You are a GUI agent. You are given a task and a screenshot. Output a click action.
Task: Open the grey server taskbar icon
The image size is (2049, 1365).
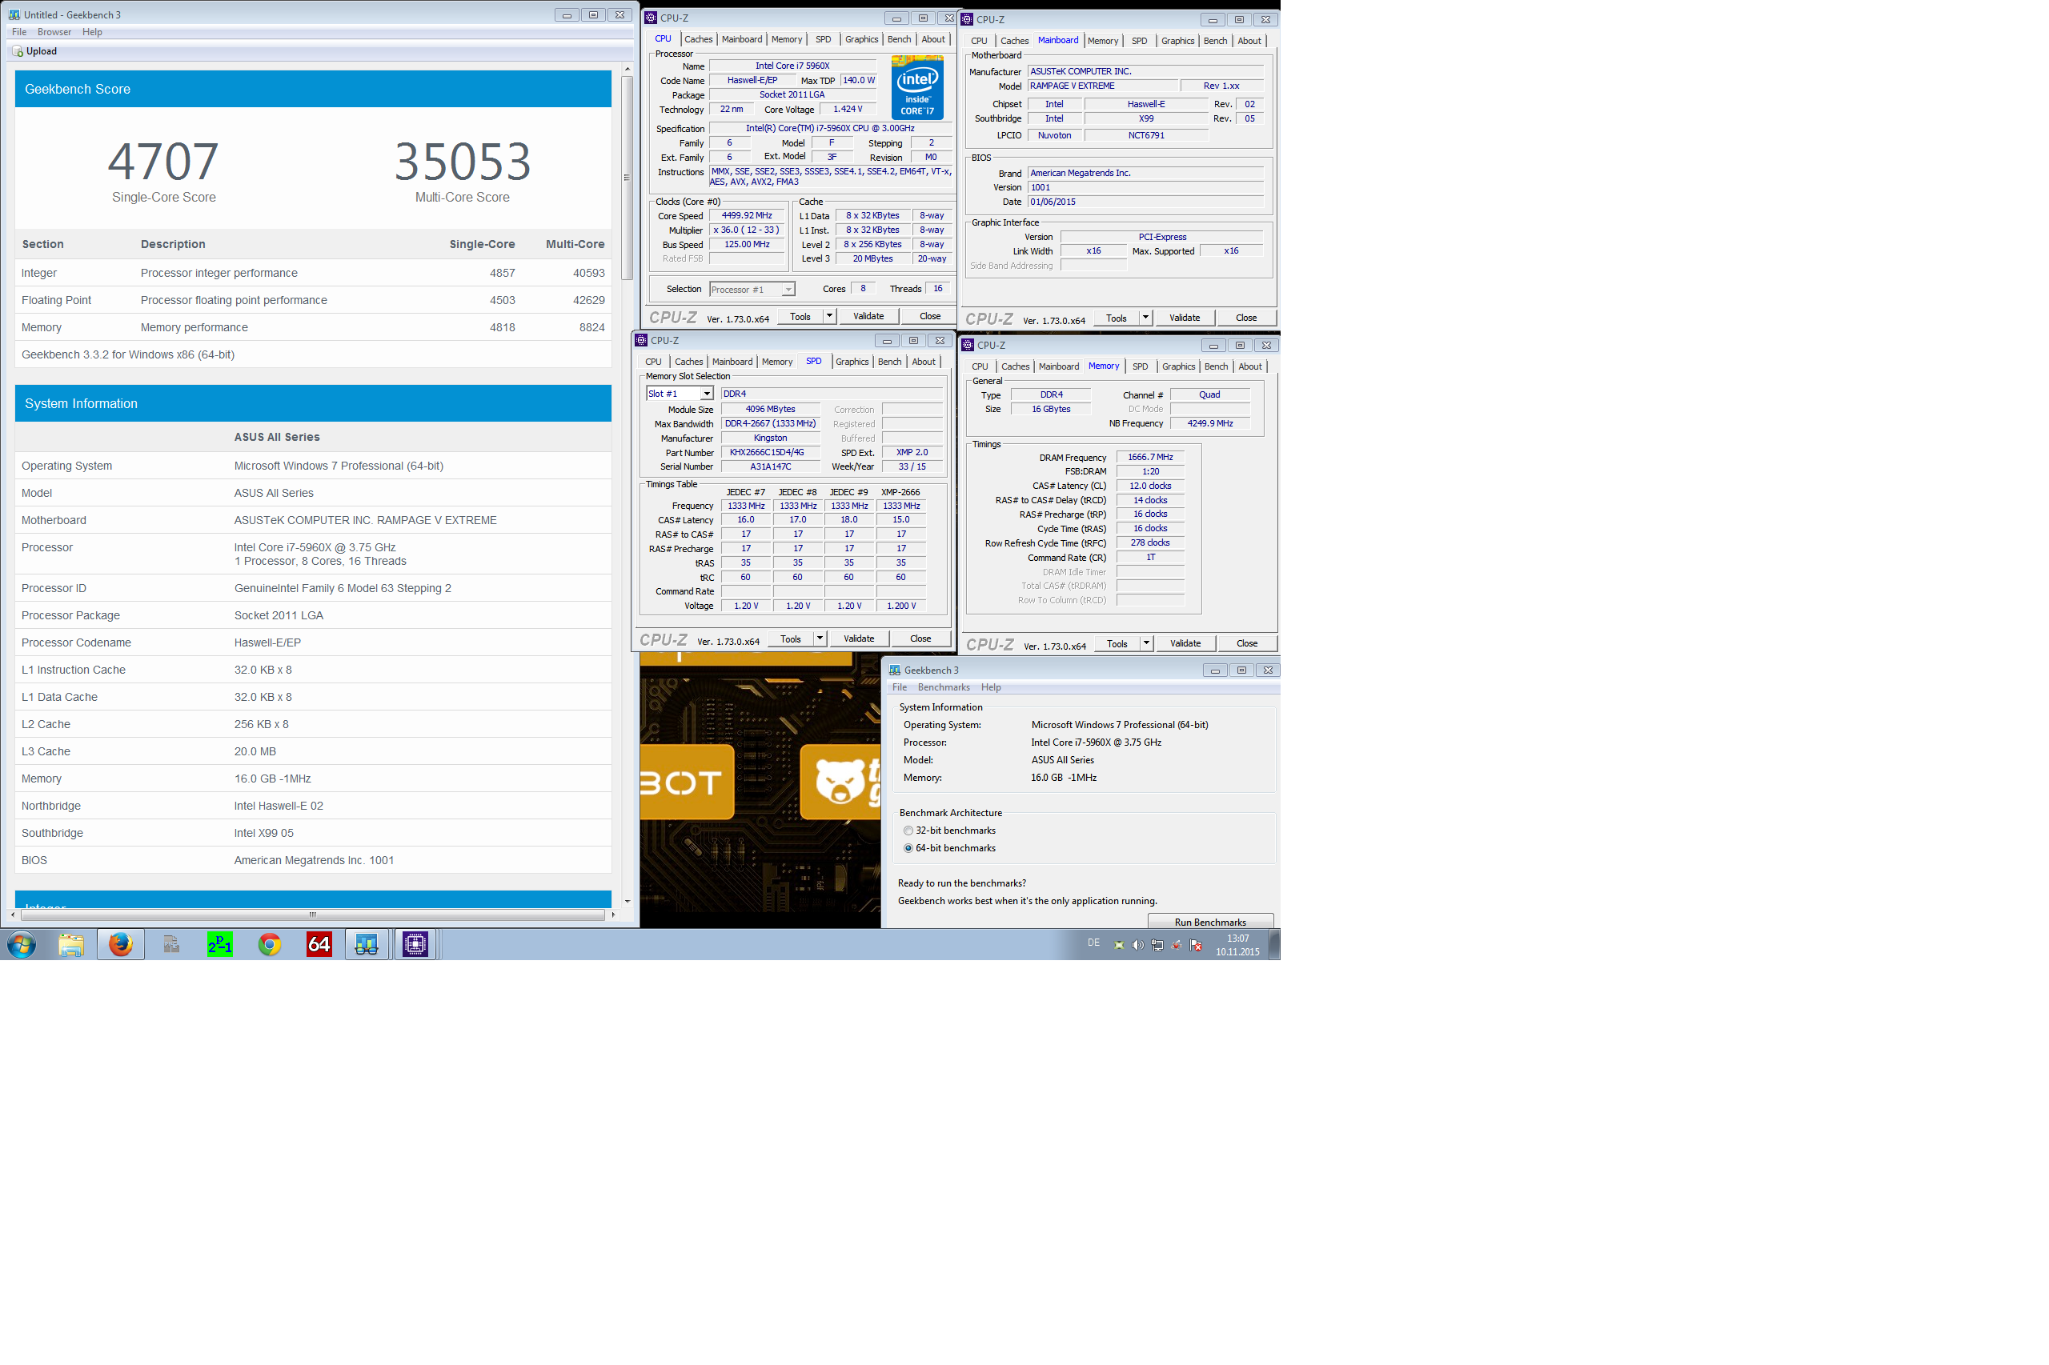pyautogui.click(x=170, y=944)
